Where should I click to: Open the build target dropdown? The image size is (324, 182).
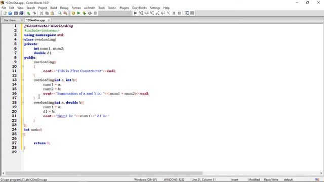point(115,13)
